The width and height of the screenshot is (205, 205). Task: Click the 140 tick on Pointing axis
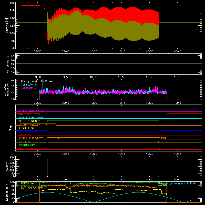[12, 18]
